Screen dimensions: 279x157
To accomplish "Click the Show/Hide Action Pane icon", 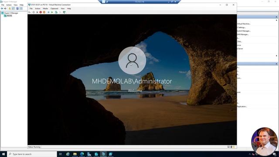I will click(x=21, y=8).
